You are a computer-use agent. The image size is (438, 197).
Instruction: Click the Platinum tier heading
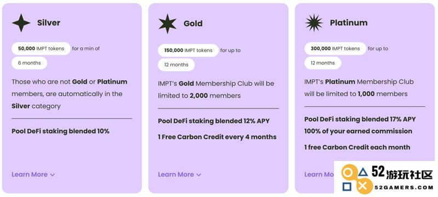[x=349, y=22]
